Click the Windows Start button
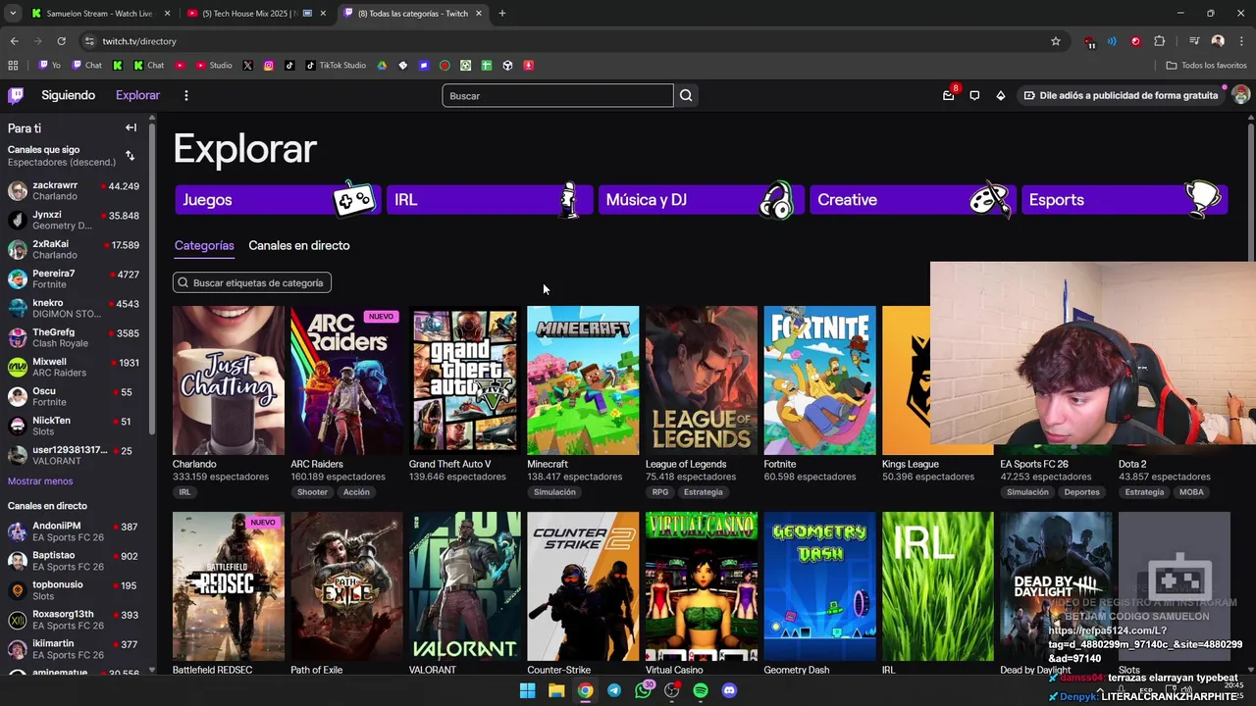 point(527,690)
